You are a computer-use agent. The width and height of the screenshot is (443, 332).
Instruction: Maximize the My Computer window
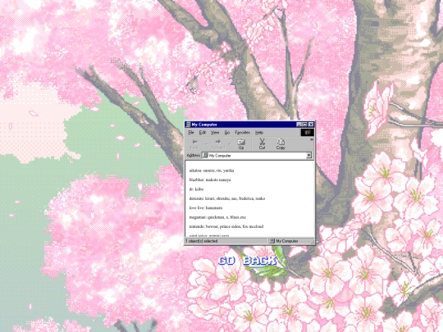pos(304,125)
